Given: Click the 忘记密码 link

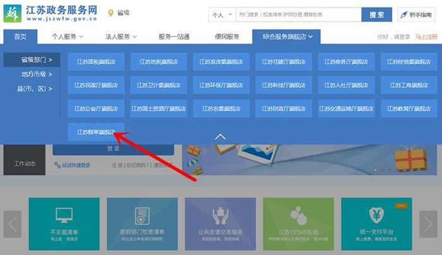Looking at the screenshot, I should pyautogui.click(x=138, y=165).
